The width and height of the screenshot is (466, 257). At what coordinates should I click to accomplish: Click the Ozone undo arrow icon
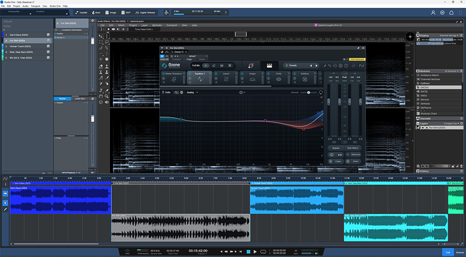329,66
